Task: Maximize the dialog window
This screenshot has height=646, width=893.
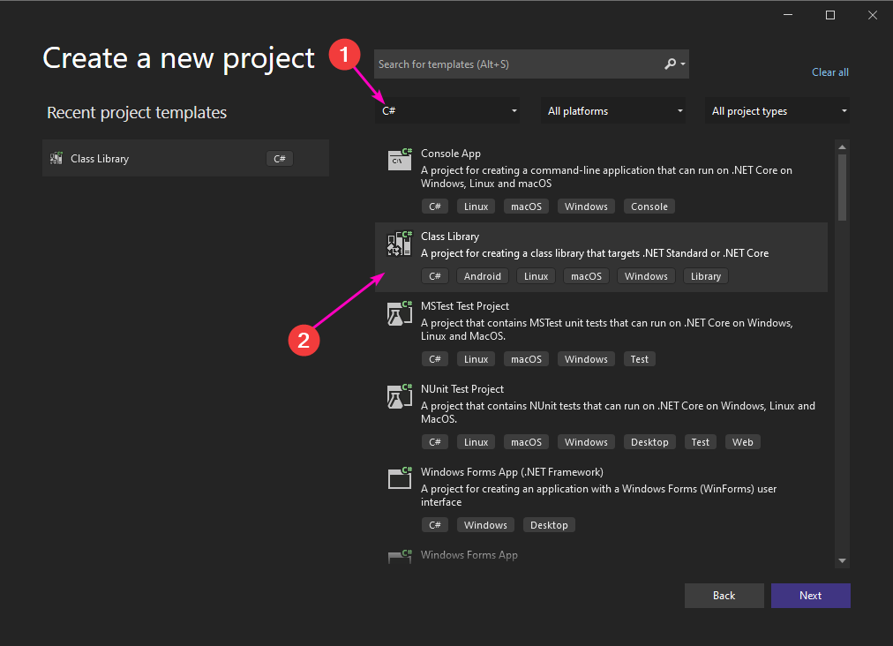Action: tap(830, 15)
